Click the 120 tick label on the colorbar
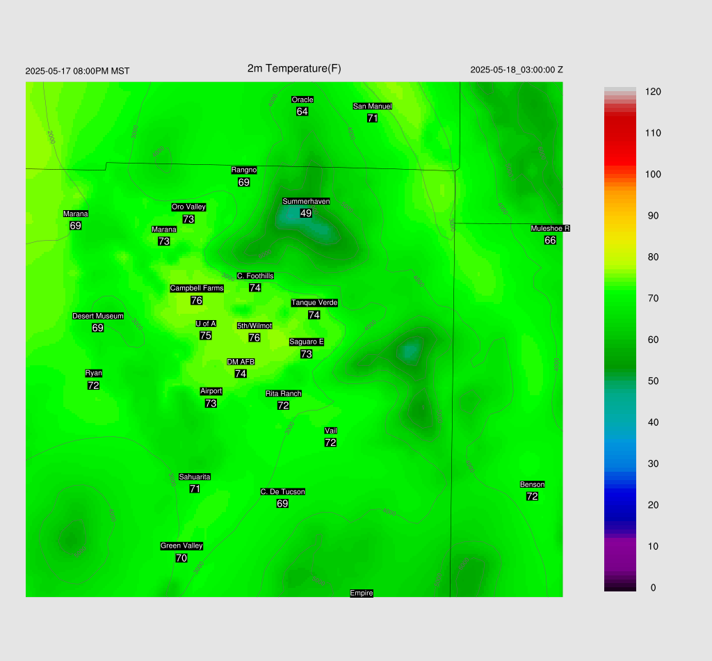 tap(653, 92)
